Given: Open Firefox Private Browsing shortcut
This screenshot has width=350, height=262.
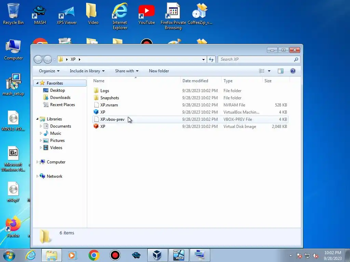Looking at the screenshot, I should (173, 16).
